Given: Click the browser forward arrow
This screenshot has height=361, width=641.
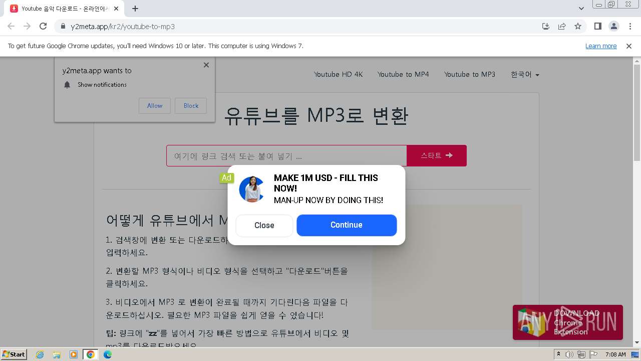Looking at the screenshot, I should 27,26.
